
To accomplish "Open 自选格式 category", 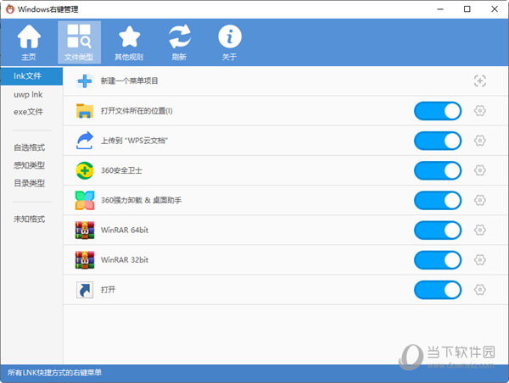I will click(29, 147).
